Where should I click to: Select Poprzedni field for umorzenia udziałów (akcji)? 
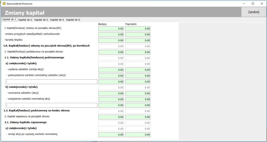pyautogui.click(x=138, y=93)
